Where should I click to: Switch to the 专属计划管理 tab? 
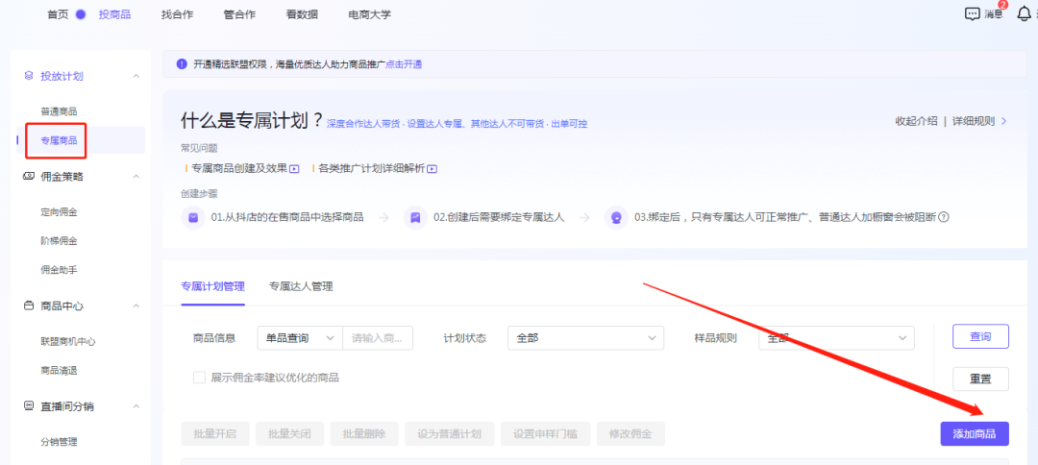click(x=212, y=286)
